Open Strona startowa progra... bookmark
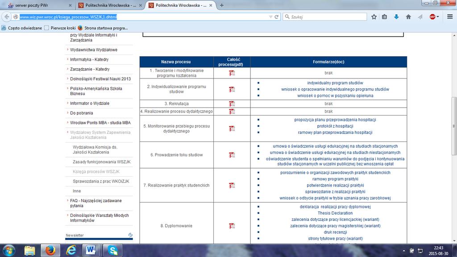This screenshot has height=257, width=457. pos(103,28)
